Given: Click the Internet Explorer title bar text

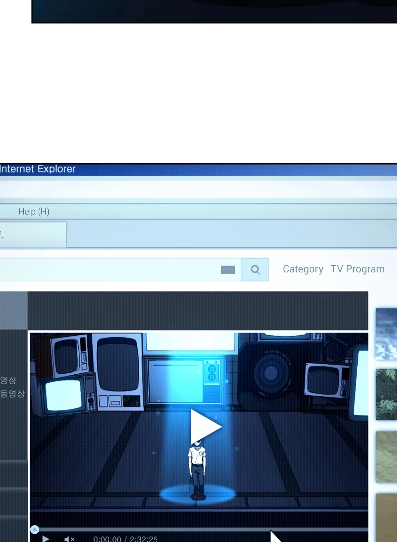Looking at the screenshot, I should [38, 169].
